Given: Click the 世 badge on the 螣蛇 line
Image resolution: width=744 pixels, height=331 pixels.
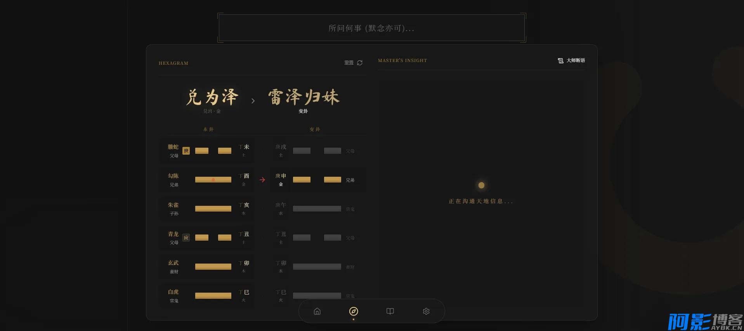Looking at the screenshot, I should point(186,151).
